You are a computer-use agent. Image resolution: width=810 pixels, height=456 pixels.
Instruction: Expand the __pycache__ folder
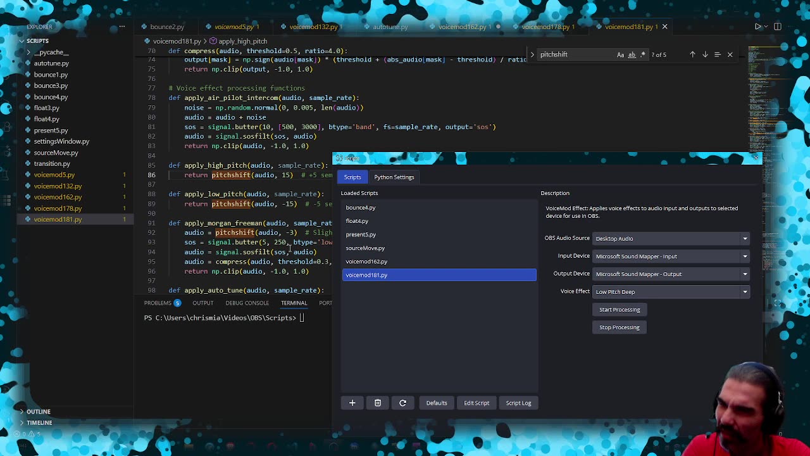(51, 52)
